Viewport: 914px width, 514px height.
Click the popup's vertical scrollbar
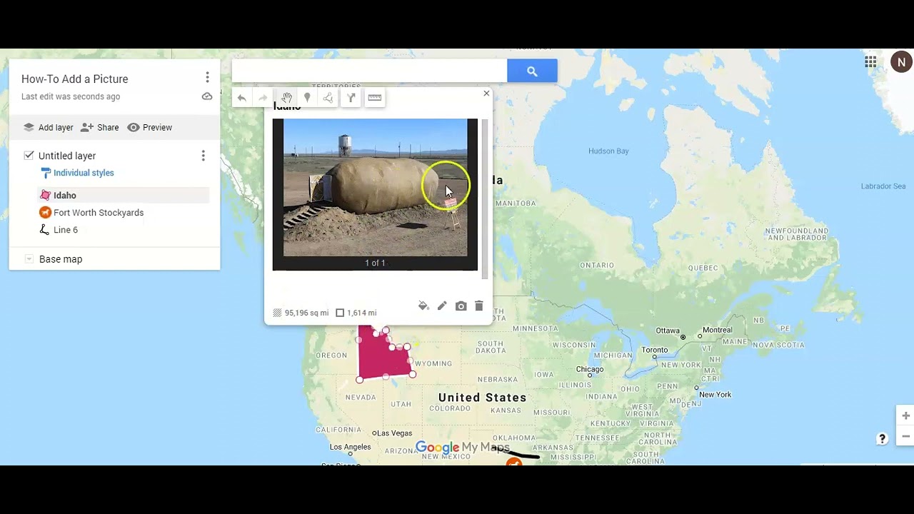[485, 198]
